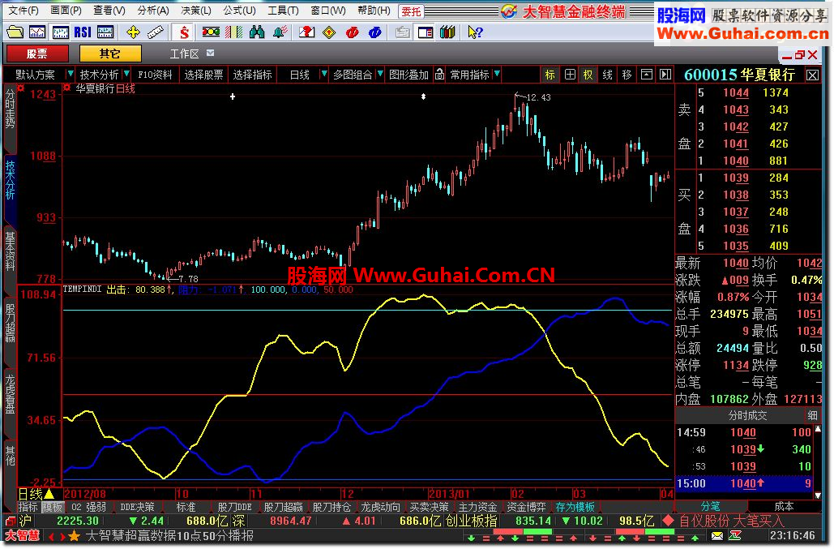Click scrollbar down arrow in 分时成交 list
Viewport: 834px width, 549px height.
point(818,495)
